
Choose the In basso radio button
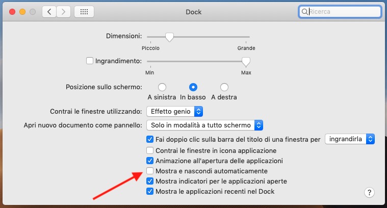click(x=193, y=87)
